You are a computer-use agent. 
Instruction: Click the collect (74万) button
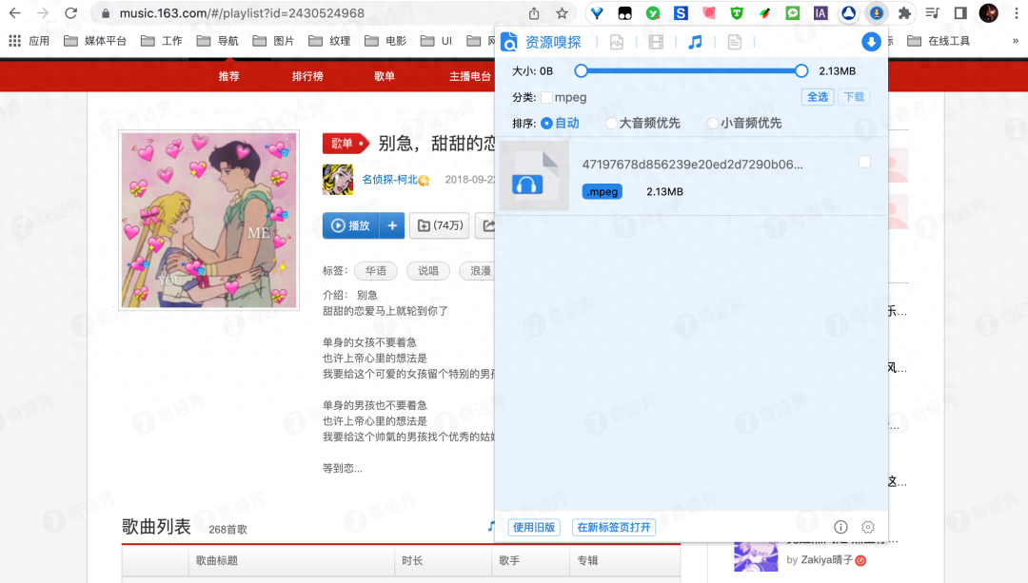click(x=439, y=225)
